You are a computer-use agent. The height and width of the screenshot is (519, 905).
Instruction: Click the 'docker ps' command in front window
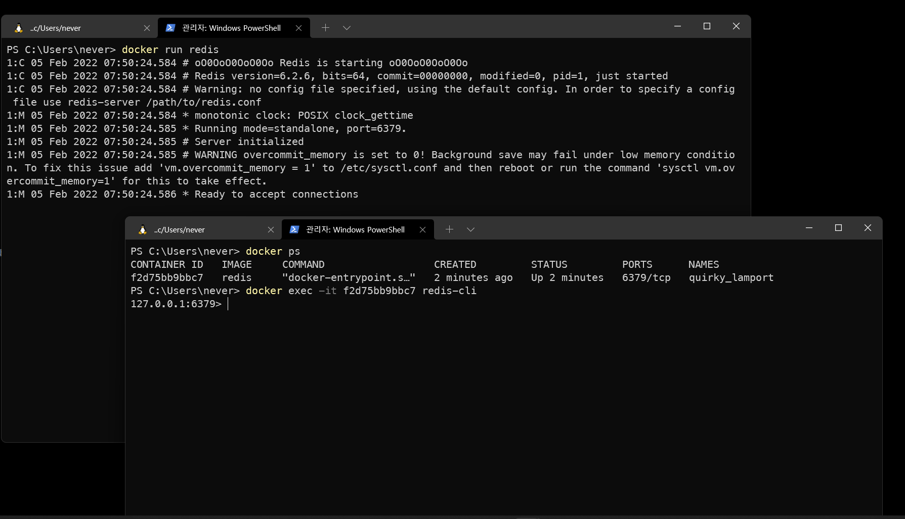273,251
